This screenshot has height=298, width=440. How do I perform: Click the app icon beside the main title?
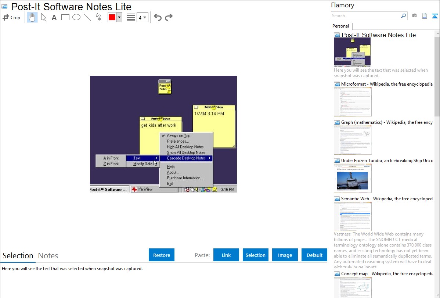point(4,6)
